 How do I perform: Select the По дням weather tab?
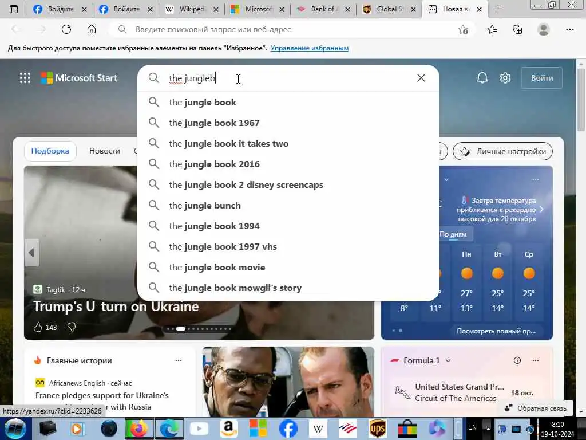453,234
